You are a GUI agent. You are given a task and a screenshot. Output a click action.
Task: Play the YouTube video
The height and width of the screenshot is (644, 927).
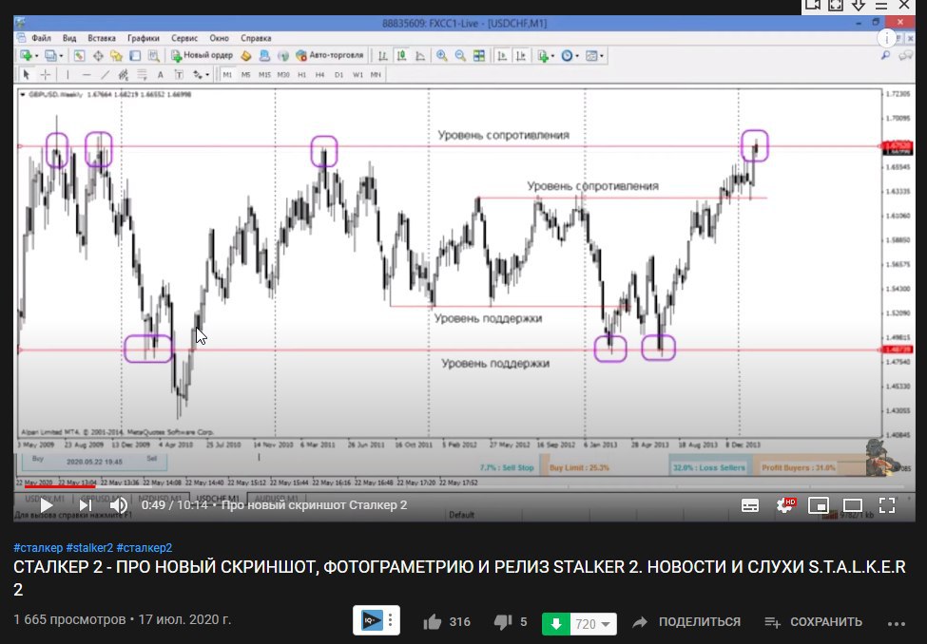[47, 505]
